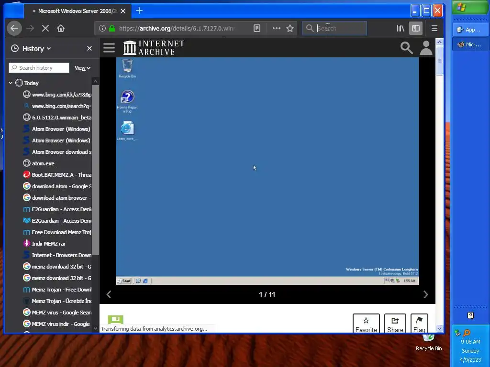
Task: Focus the Search history field
Action: tap(39, 68)
